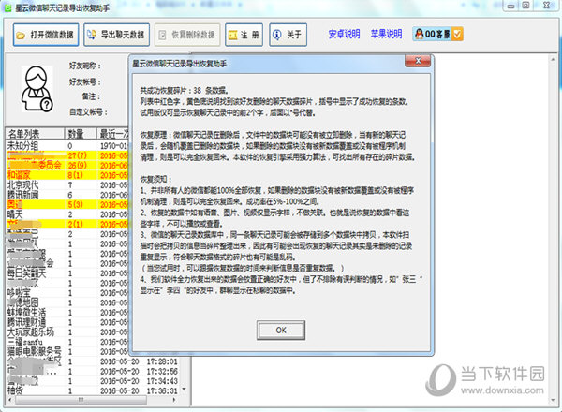Screen dimensions: 562x412
Task: Select the 三福sanfu row
Action: coord(68,342)
